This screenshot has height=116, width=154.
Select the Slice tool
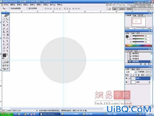(x=7, y=25)
